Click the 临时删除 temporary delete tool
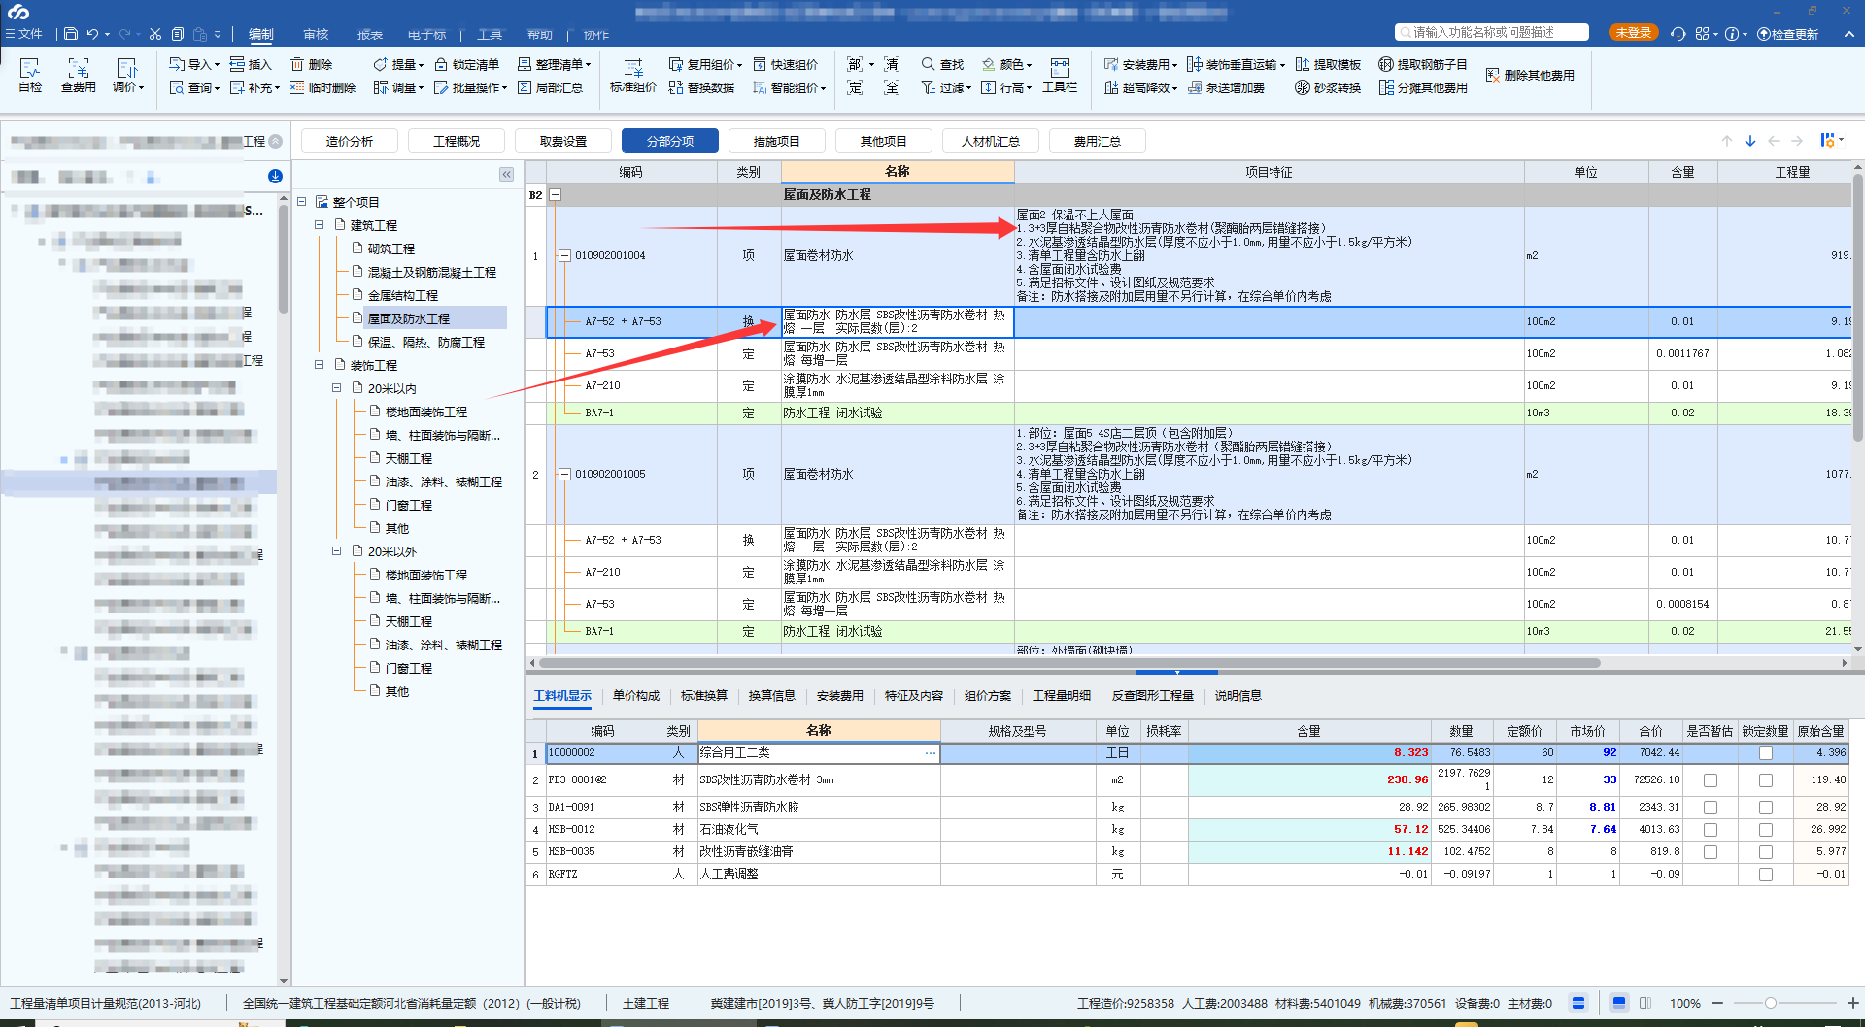The image size is (1865, 1027). click(322, 87)
